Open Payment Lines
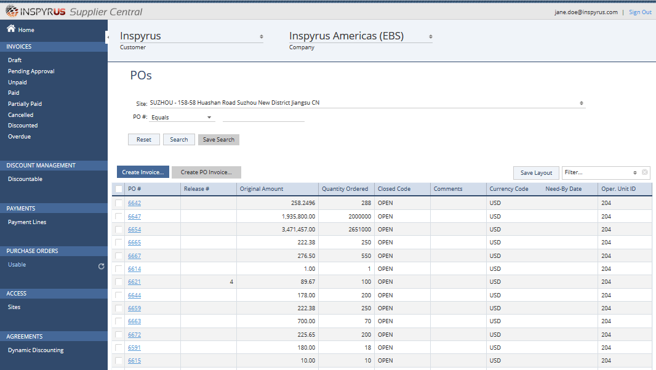 click(x=27, y=222)
